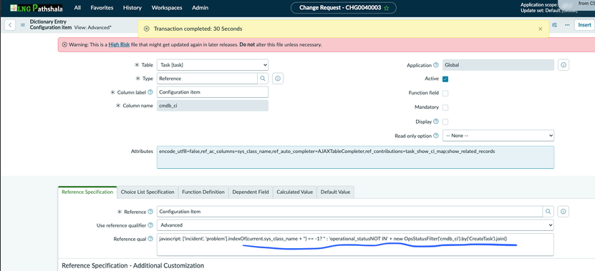Click into the Type field containing Reference
595x271 pixels.
[x=207, y=79]
